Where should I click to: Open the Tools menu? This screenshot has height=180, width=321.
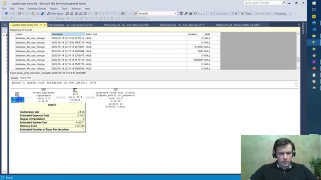tap(64, 8)
